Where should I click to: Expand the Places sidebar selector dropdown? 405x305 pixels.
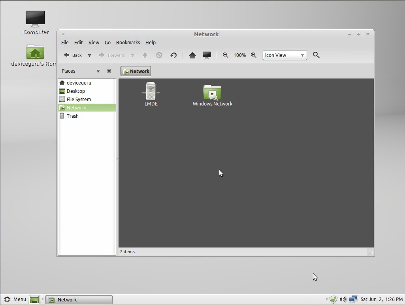coord(98,71)
